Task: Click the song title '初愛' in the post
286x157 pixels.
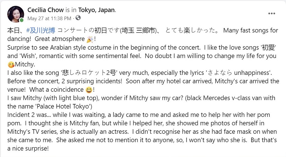Action: [268, 47]
